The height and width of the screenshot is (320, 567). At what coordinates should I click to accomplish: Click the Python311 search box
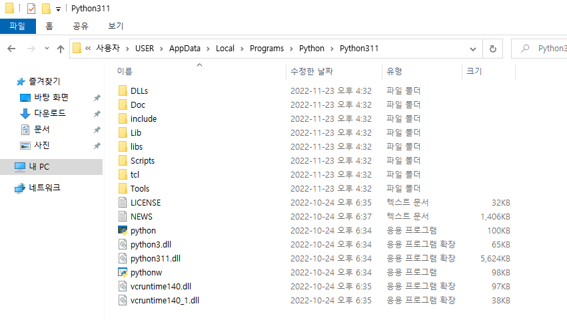click(x=539, y=49)
